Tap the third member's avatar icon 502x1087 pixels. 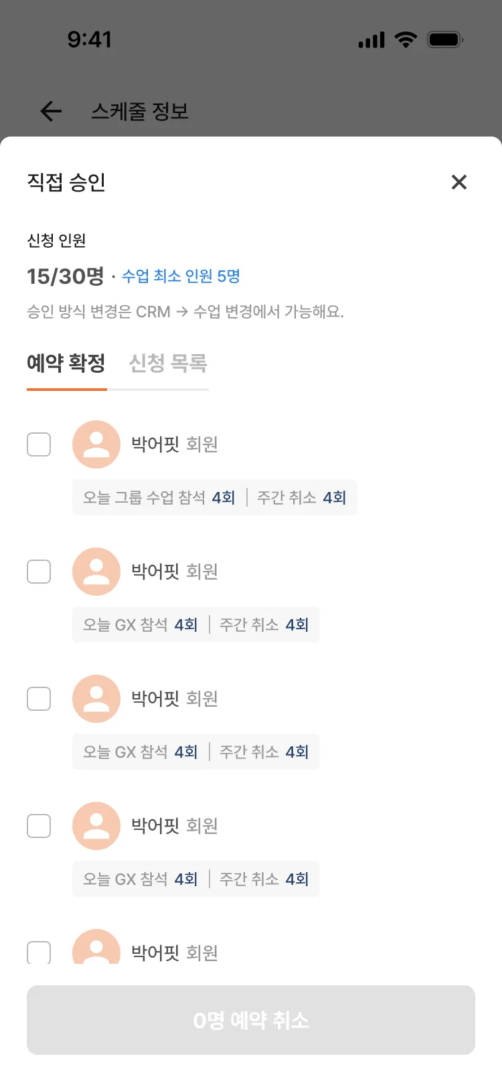[96, 699]
